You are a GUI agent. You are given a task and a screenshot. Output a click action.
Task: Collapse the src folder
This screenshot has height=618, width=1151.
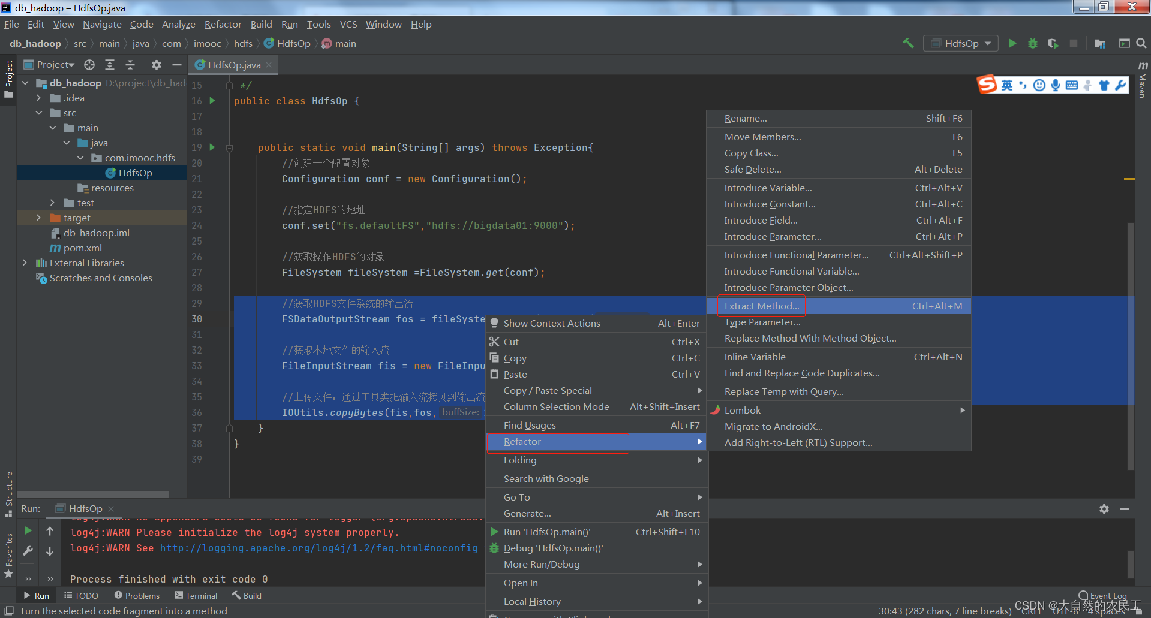38,113
